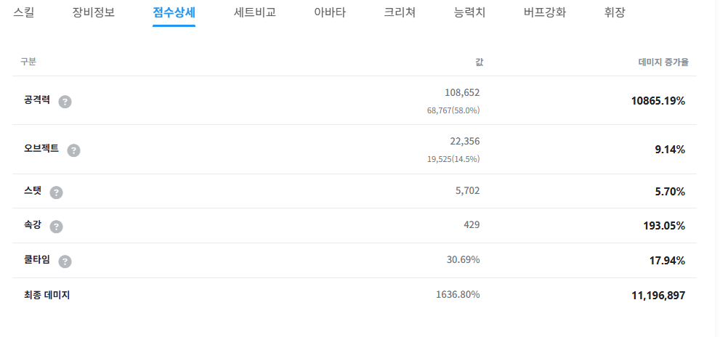Switch to the 스킬 tab
This screenshot has height=337, width=720.
[x=24, y=12]
